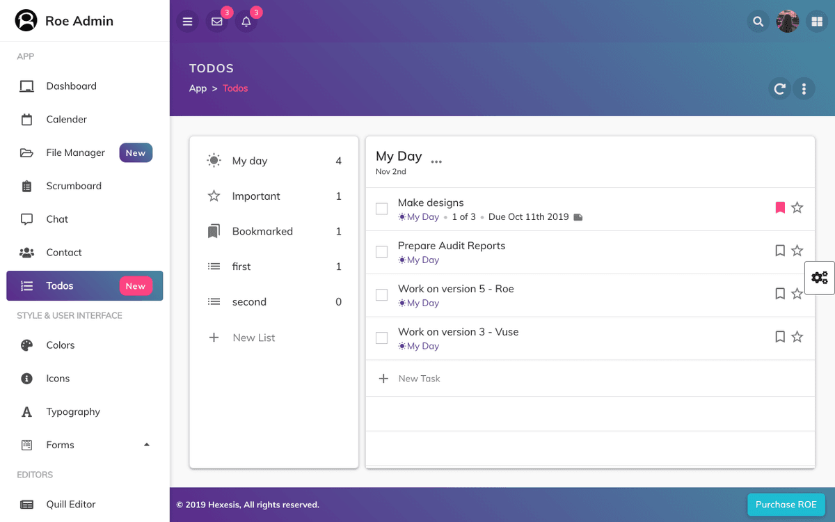
Task: Open the vertical dots menu in header
Action: click(x=804, y=88)
